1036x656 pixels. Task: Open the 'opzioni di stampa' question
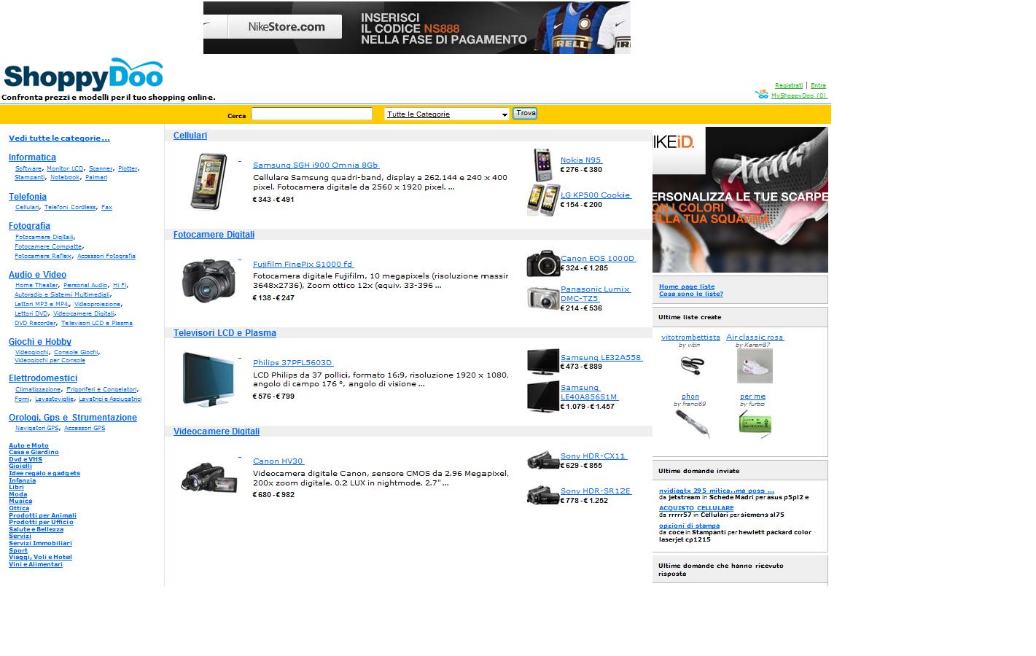coord(689,526)
